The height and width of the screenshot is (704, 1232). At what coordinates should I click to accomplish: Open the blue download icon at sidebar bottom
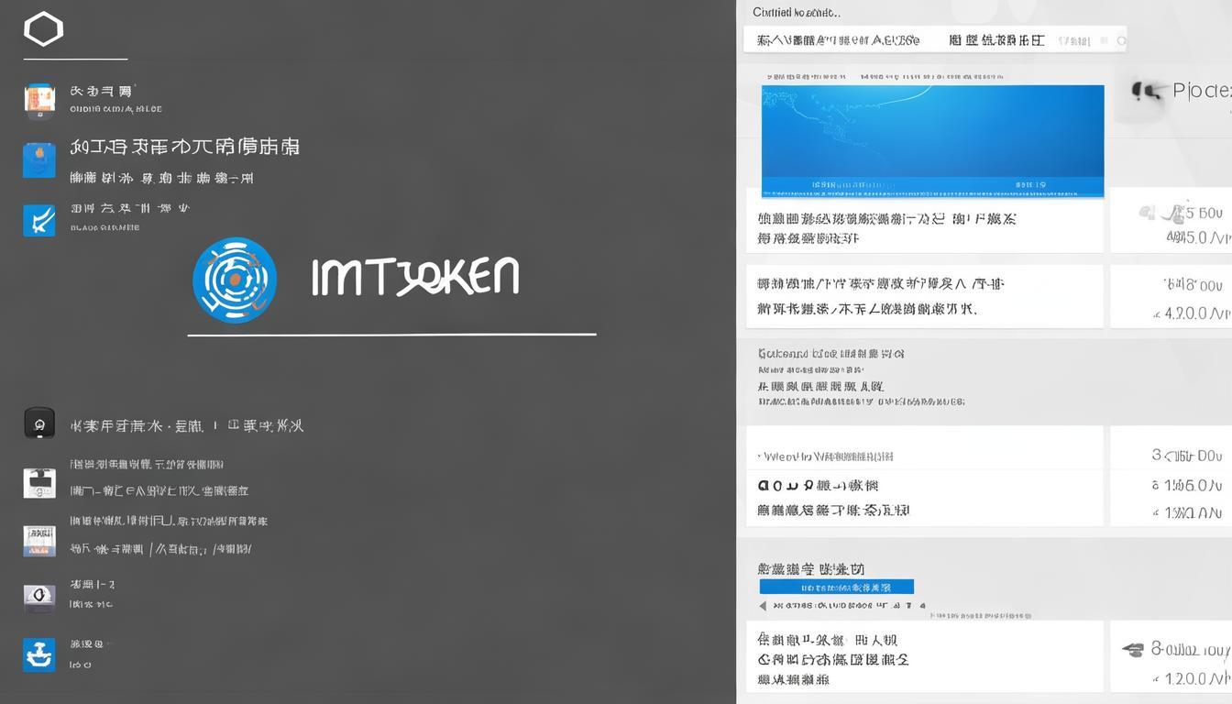38,654
